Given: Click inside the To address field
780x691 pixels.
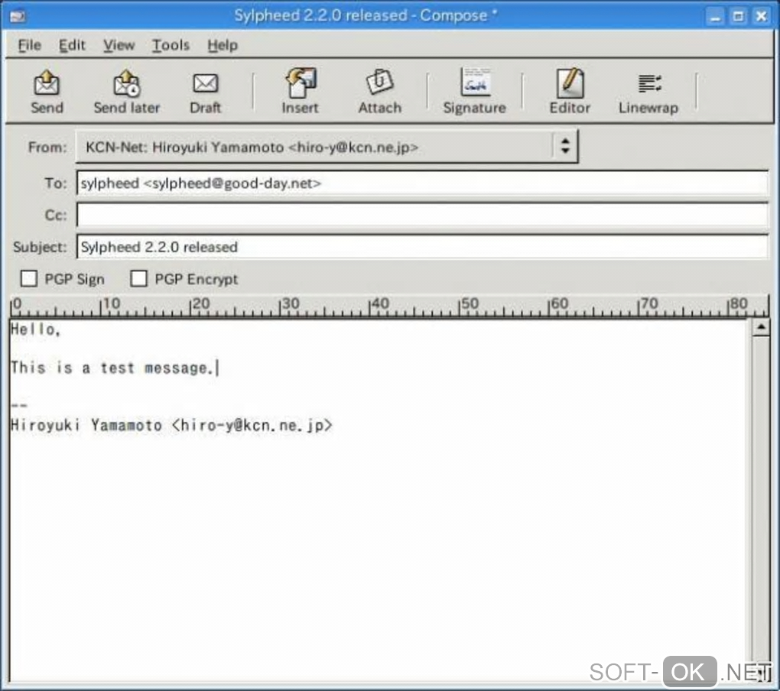Looking at the screenshot, I should point(422,183).
